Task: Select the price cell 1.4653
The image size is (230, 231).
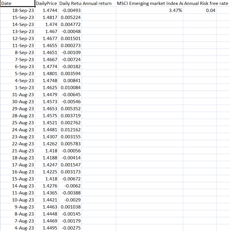Action: click(x=46, y=108)
